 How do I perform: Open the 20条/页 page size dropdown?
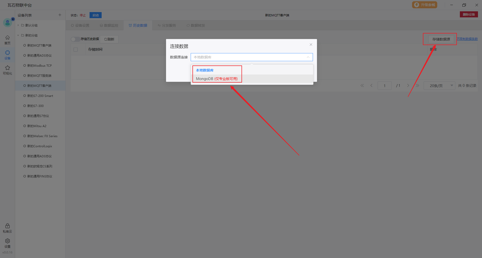(x=439, y=86)
